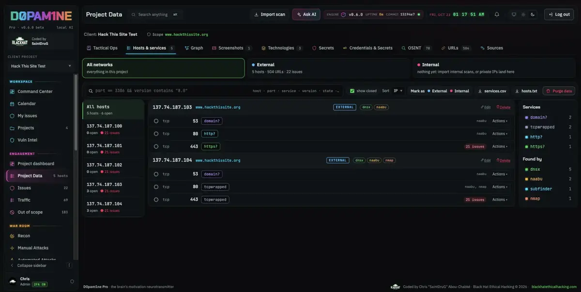Open the Graph tab
The width and height of the screenshot is (581, 292).
click(x=194, y=48)
